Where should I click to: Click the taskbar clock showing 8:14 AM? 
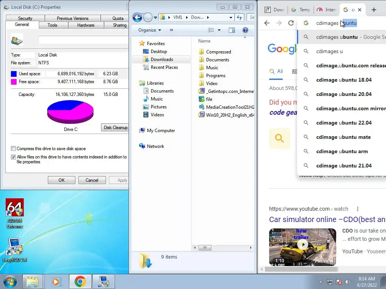tap(367, 282)
